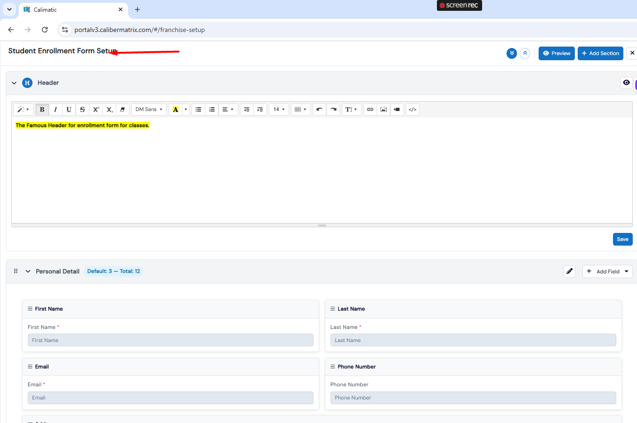This screenshot has height=423, width=637.
Task: Click editor resize bar at bottom
Action: pyautogui.click(x=322, y=225)
